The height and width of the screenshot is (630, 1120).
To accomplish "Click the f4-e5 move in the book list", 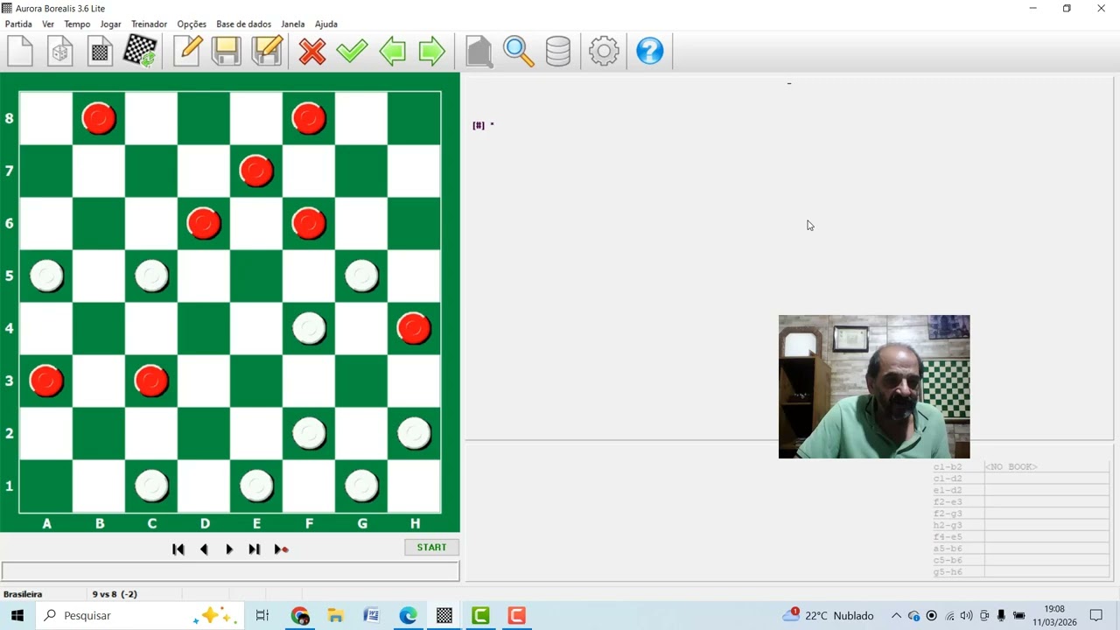I will [948, 537].
